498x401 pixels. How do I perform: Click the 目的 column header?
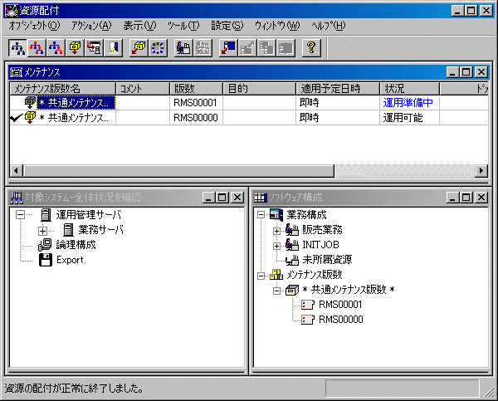[259, 89]
